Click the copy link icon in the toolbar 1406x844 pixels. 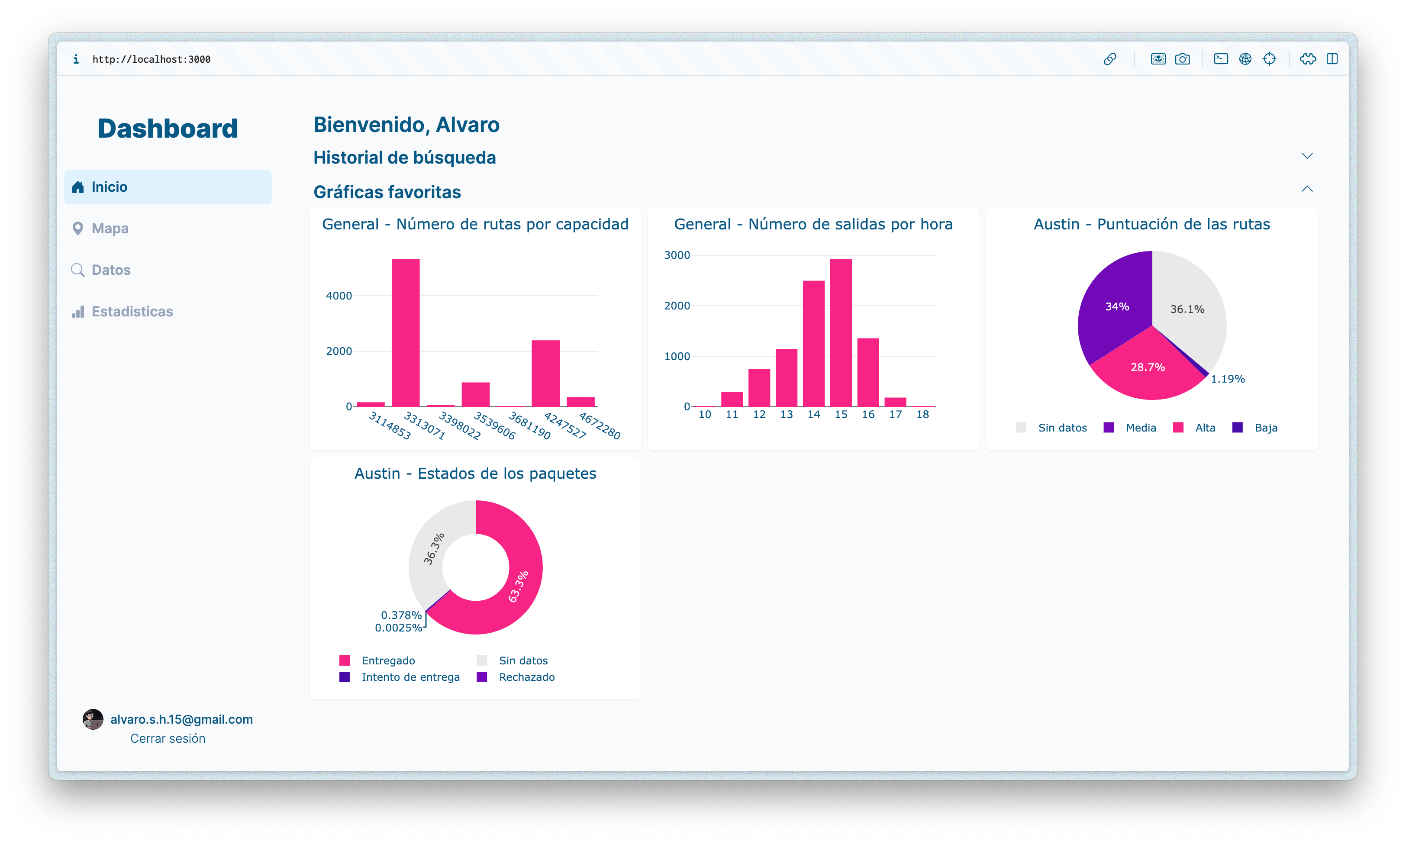1109,59
